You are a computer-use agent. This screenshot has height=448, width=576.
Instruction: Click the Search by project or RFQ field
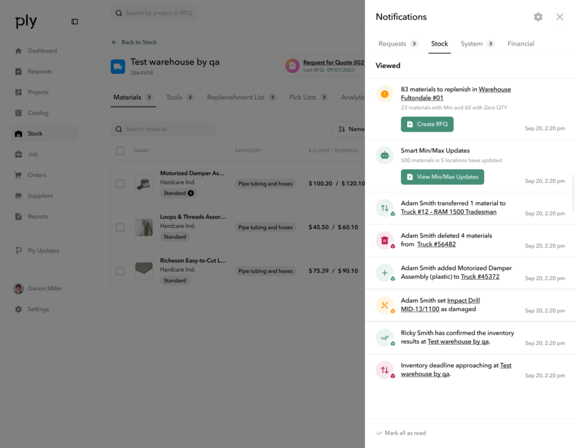click(154, 13)
